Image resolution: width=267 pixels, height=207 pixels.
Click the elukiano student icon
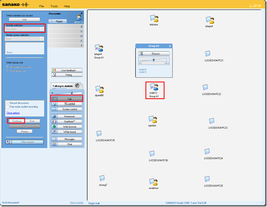pos(154,19)
